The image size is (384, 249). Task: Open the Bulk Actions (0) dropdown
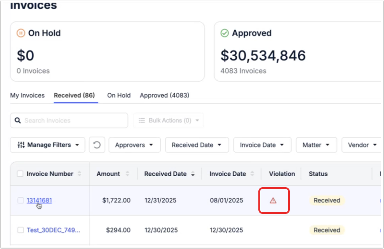click(168, 120)
